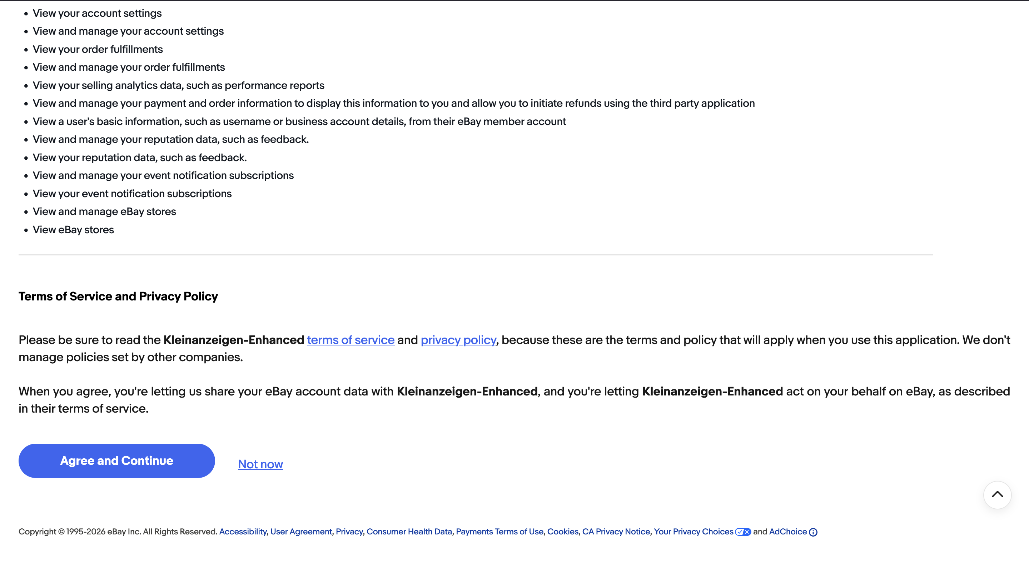
Task: Open Payments Terms of Use link
Action: pos(499,532)
